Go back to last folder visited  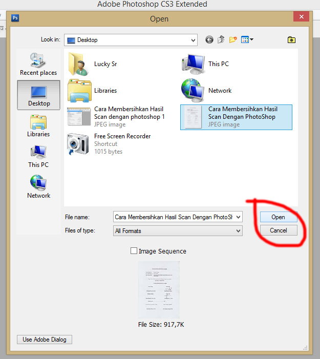coord(209,40)
